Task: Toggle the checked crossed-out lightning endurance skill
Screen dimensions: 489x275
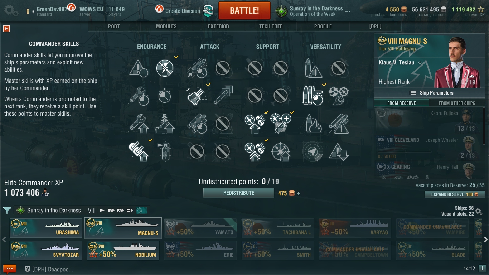Action: [x=165, y=68]
